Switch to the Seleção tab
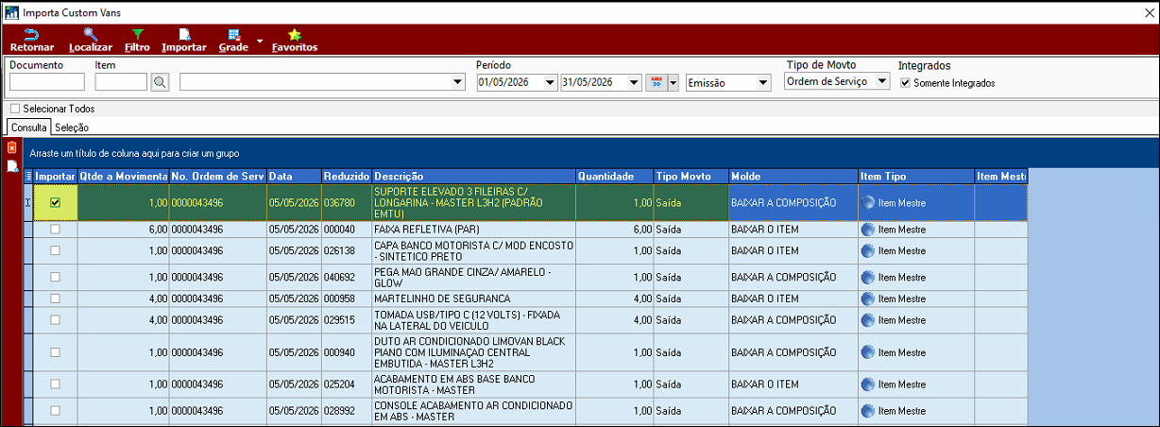1160x427 pixels. click(72, 127)
